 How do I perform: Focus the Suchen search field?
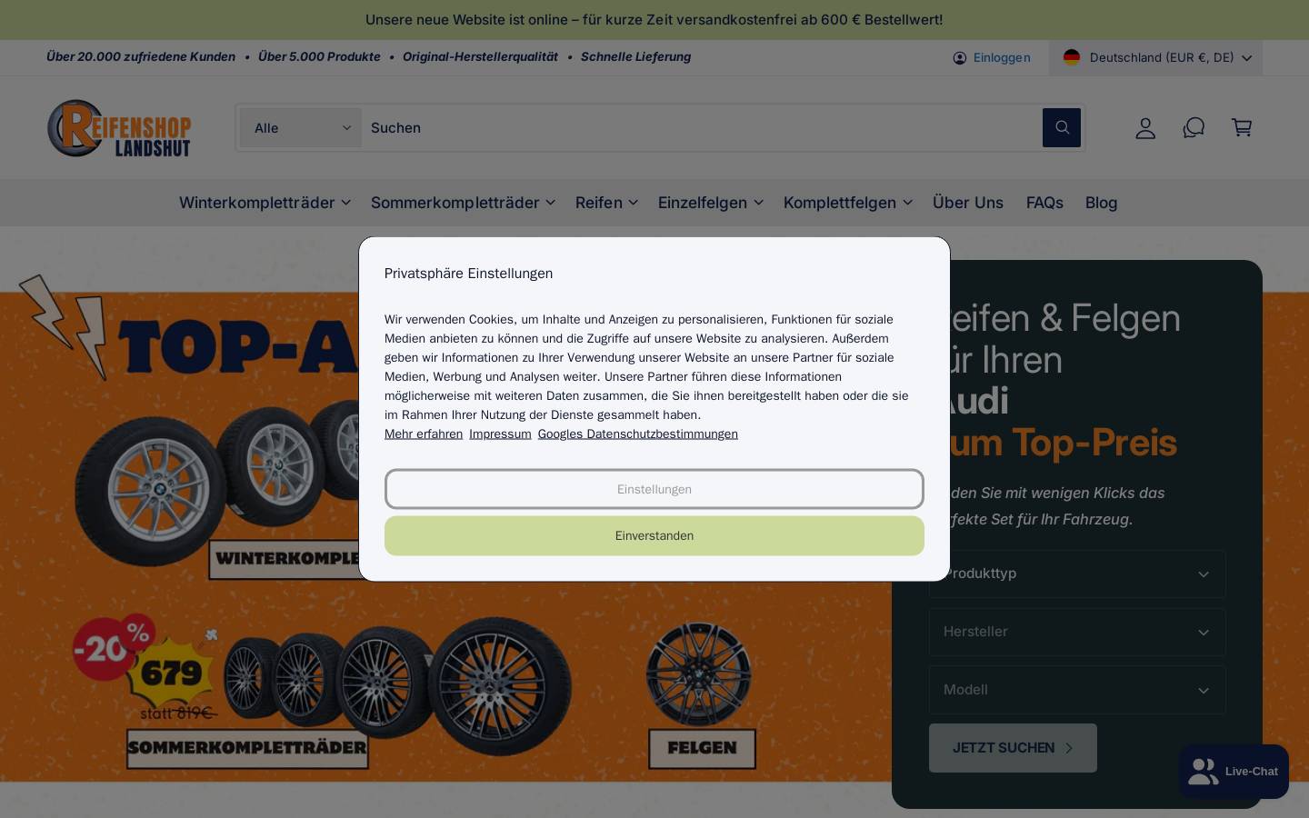click(x=701, y=128)
